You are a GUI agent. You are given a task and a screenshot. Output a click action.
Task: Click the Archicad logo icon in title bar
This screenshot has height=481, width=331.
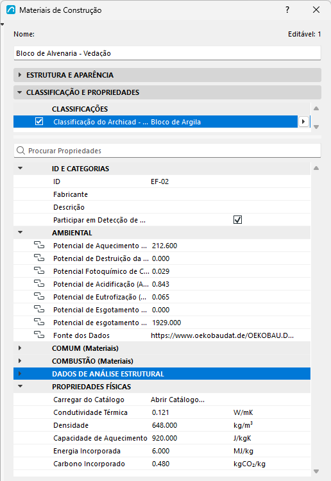coord(11,10)
